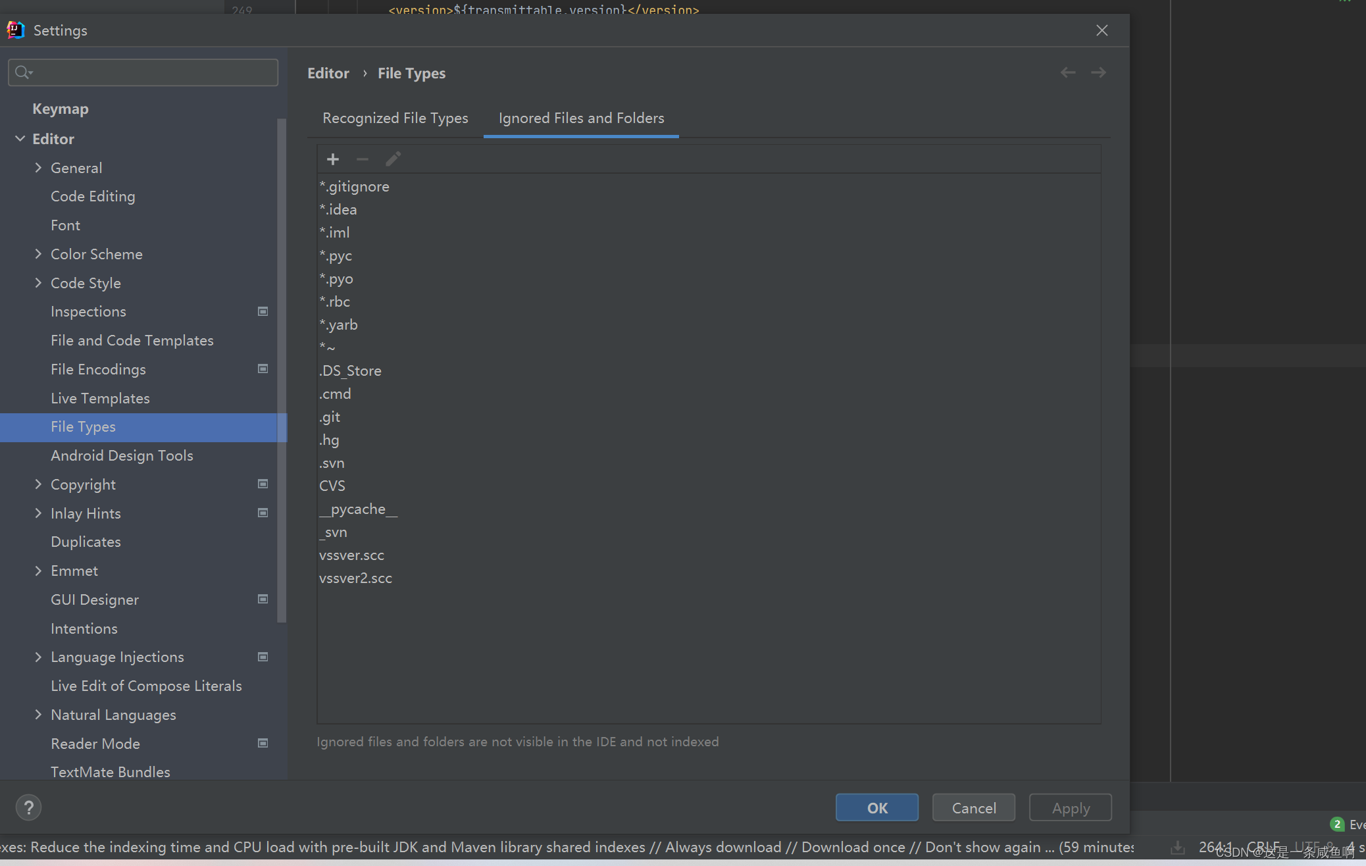Expand the Color Scheme node
Screen dimensions: 1366x866
[38, 254]
